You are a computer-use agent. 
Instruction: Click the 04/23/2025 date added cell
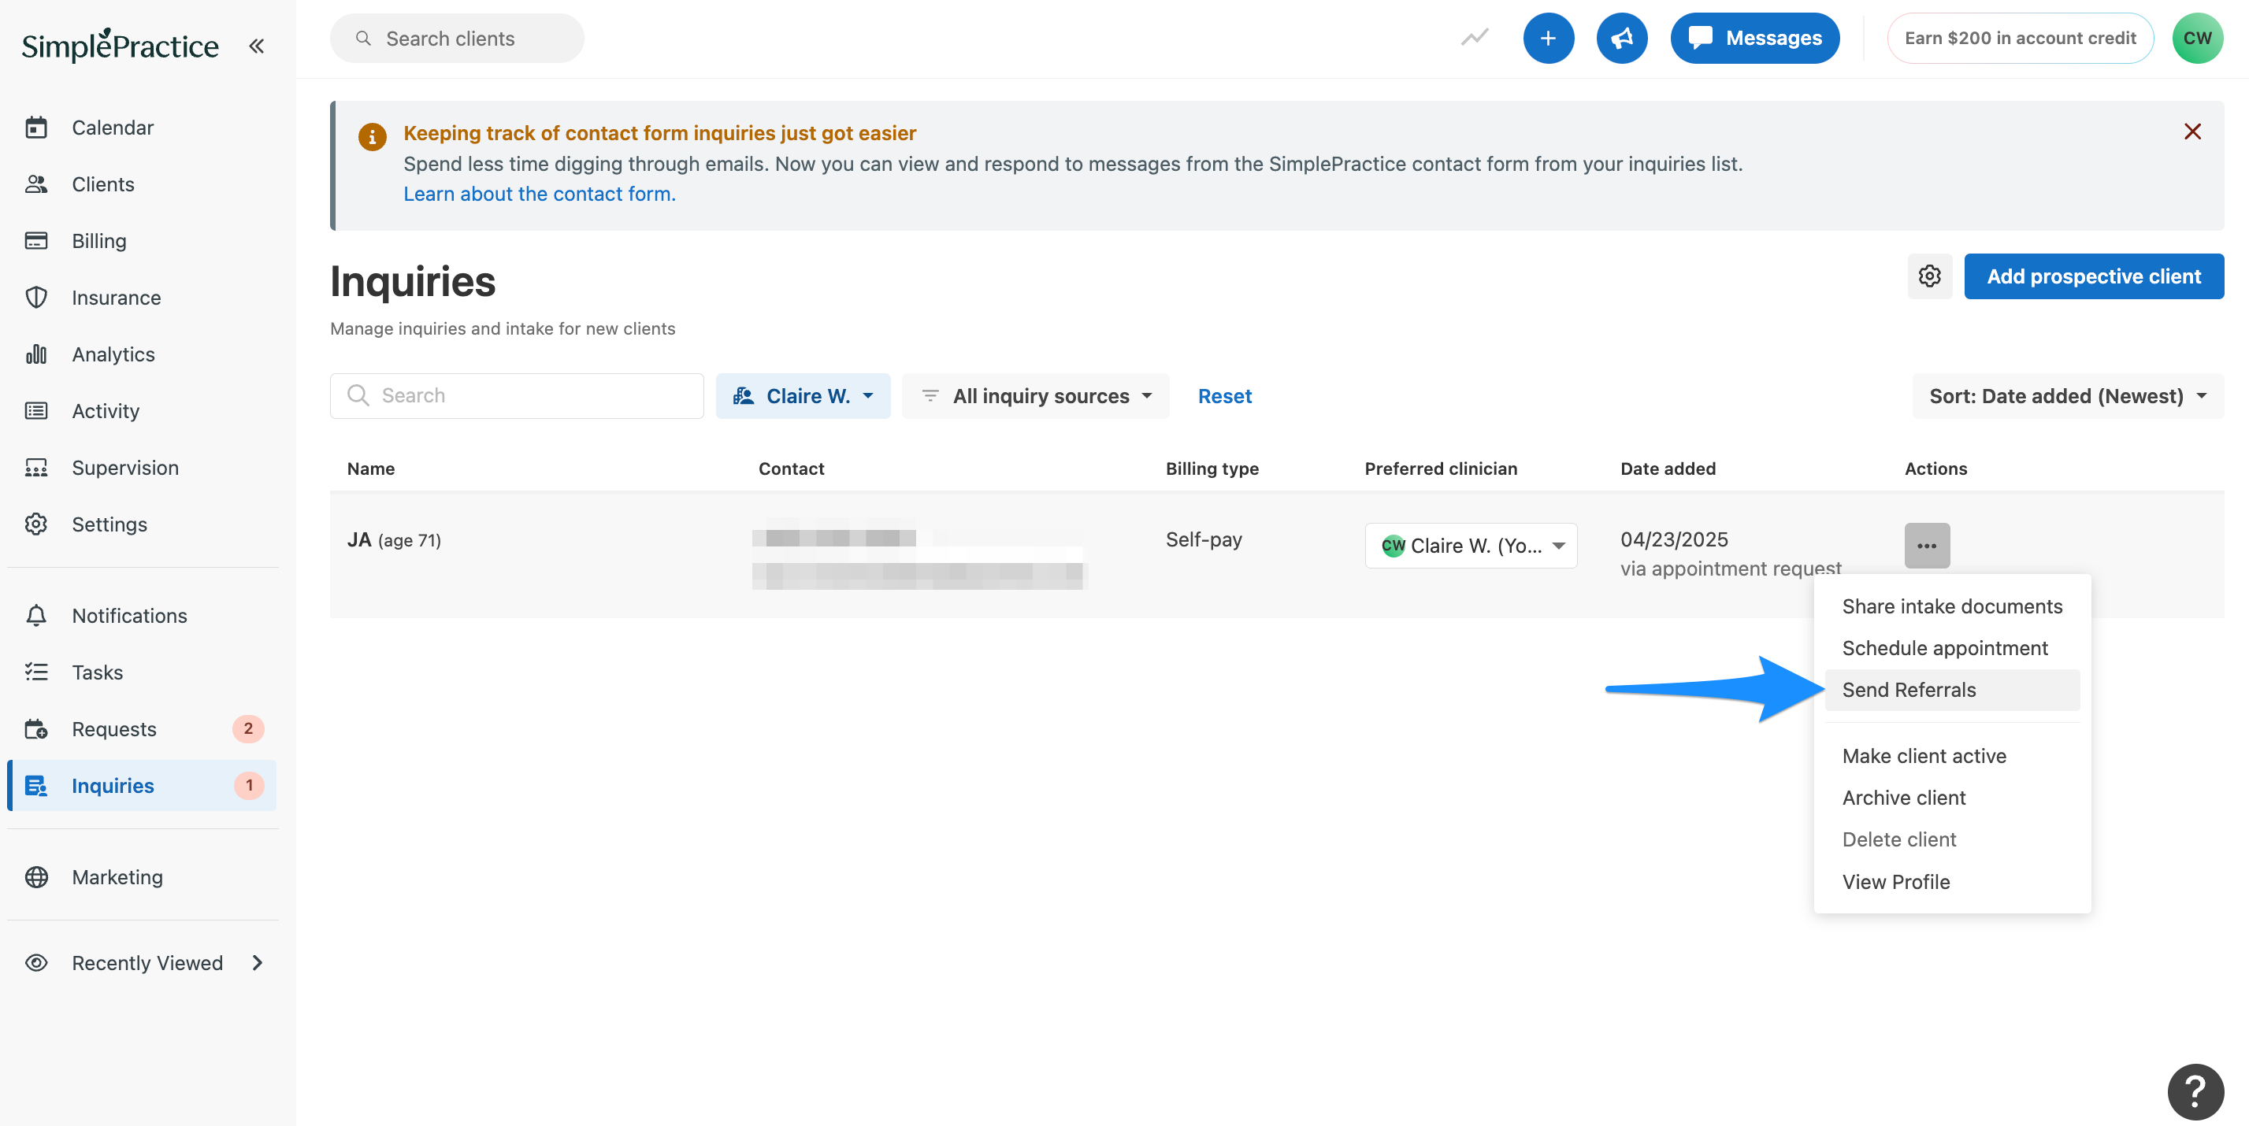tap(1674, 539)
